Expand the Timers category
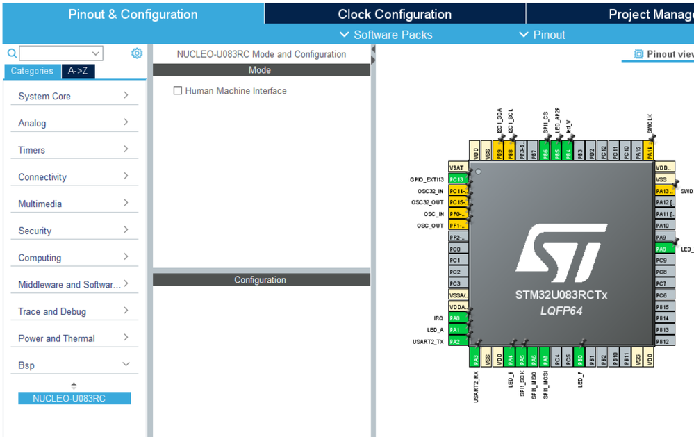694x437 pixels. click(x=74, y=150)
